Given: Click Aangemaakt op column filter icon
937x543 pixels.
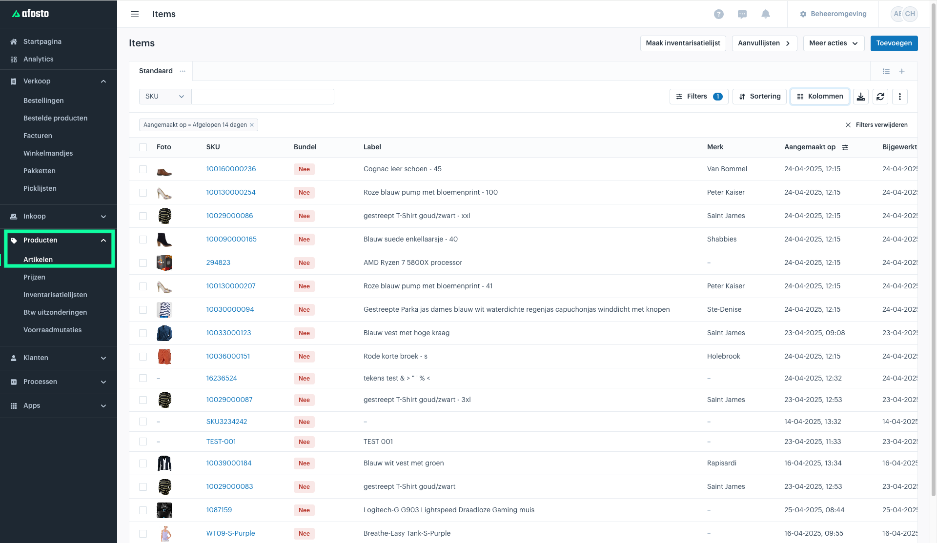Looking at the screenshot, I should [x=845, y=147].
